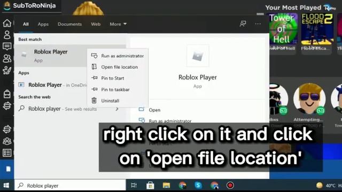342x192 pixels.
Task: Open Task View on the taskbar
Action: [134, 186]
